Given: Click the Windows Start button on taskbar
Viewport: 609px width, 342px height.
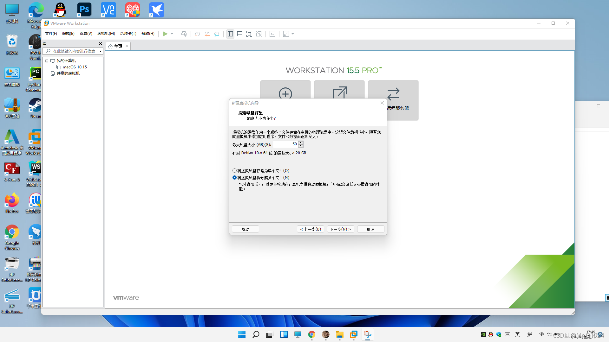Looking at the screenshot, I should [242, 335].
